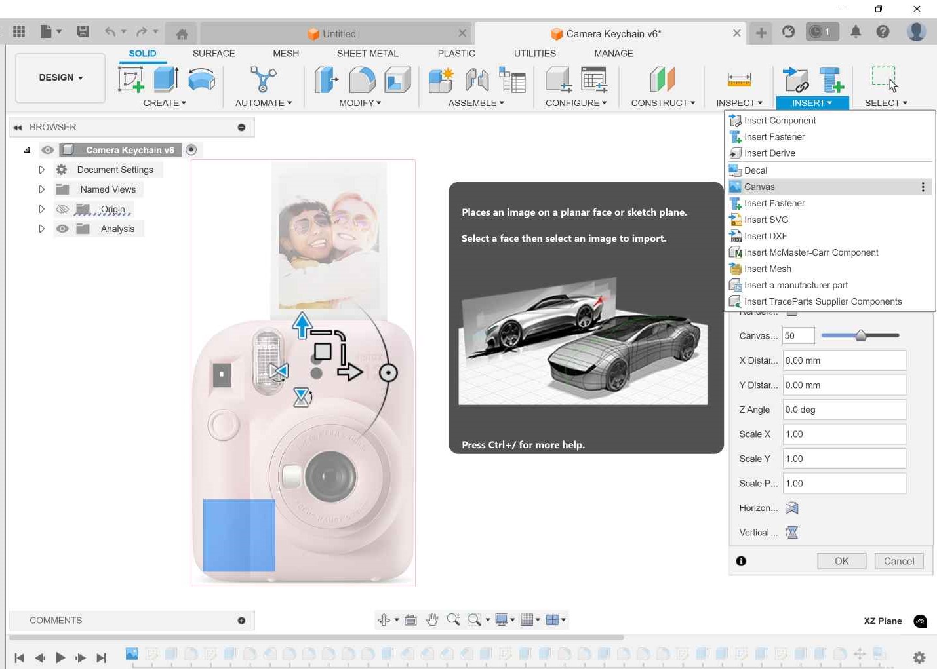Open the DESIGN workspace dropdown

pos(60,78)
